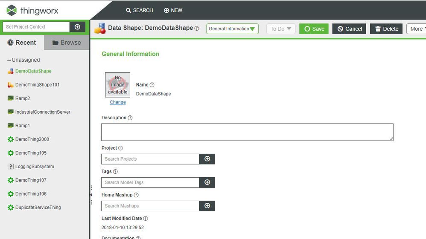Open the NEW menu
The image size is (426, 239).
[x=173, y=10]
